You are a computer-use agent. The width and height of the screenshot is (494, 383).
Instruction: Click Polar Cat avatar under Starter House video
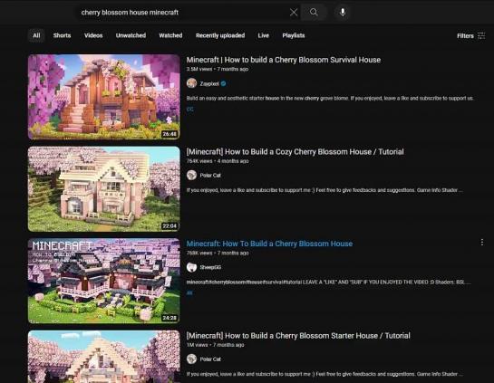tap(191, 359)
